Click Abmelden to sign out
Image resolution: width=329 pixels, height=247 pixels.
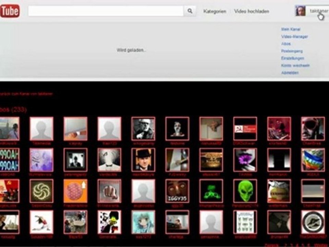click(x=290, y=73)
